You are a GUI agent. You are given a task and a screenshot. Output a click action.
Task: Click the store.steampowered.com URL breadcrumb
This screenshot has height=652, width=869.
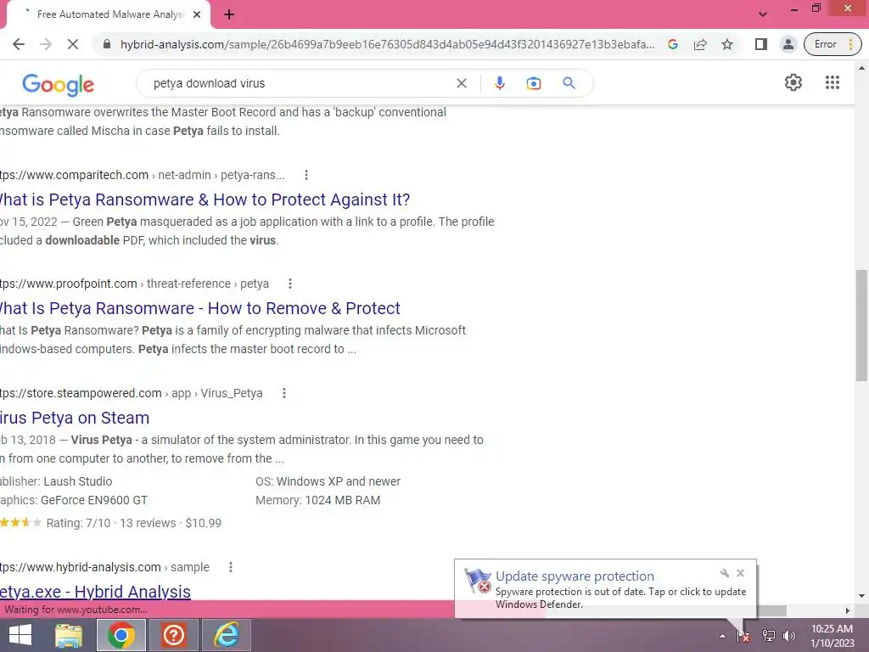point(131,393)
